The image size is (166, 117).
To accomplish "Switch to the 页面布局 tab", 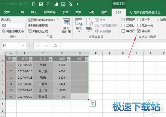I will pyautogui.click(x=50, y=12).
